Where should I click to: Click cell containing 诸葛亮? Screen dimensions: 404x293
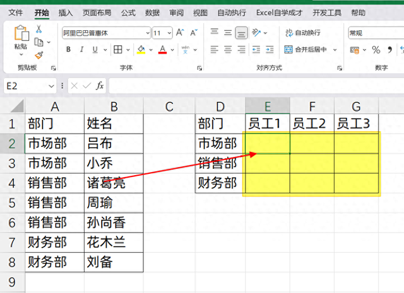tap(114, 183)
